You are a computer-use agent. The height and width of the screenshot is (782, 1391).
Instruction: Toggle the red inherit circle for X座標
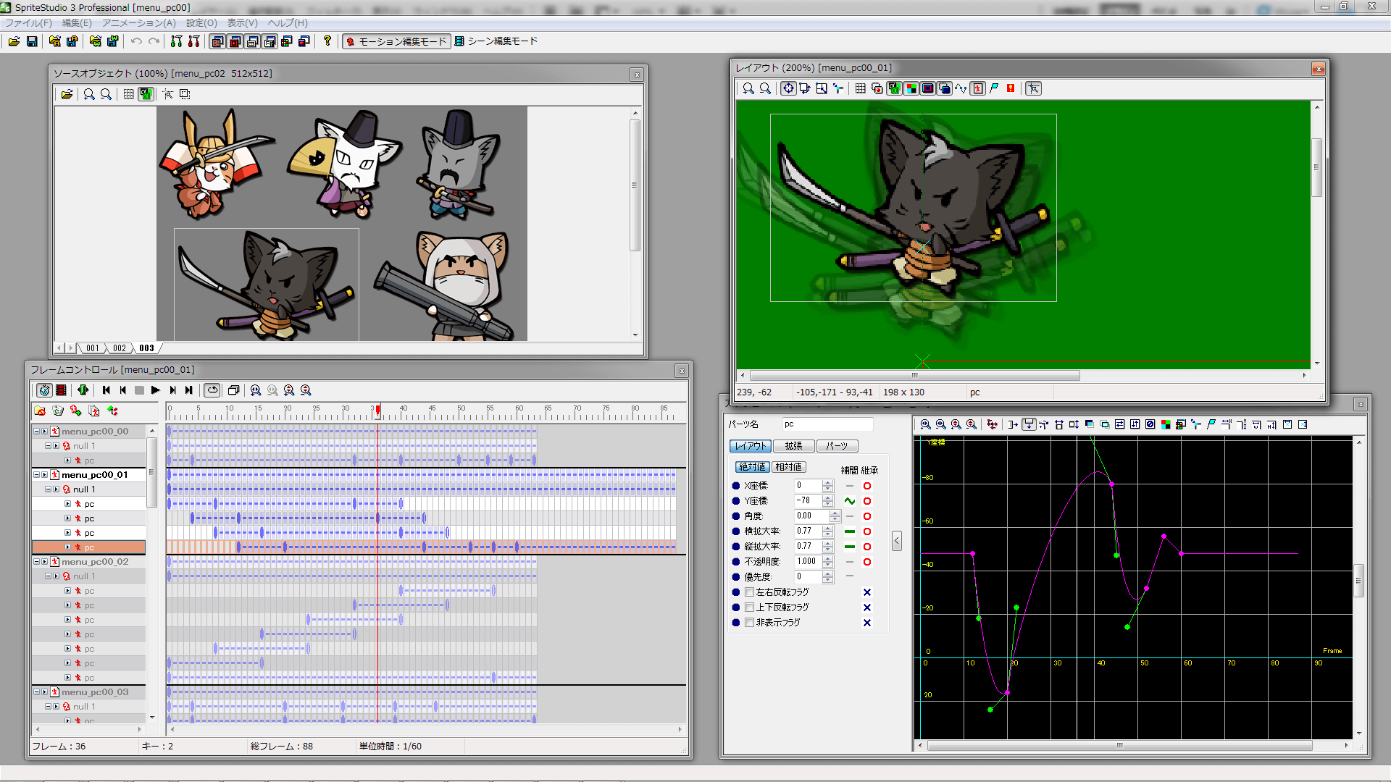pyautogui.click(x=867, y=486)
